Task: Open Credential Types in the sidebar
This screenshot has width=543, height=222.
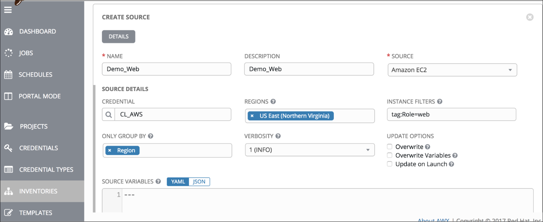Action: click(42, 169)
